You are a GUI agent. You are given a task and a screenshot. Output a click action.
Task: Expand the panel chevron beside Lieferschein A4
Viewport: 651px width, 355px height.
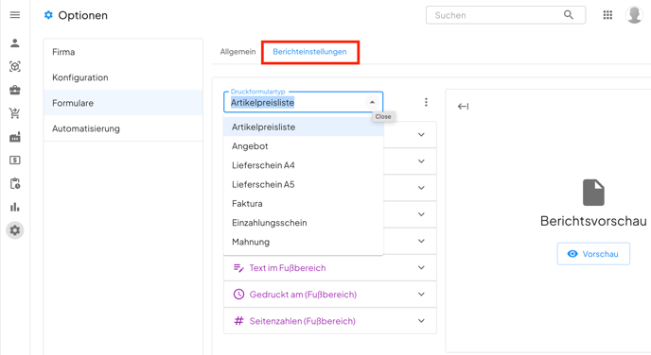pyautogui.click(x=421, y=161)
